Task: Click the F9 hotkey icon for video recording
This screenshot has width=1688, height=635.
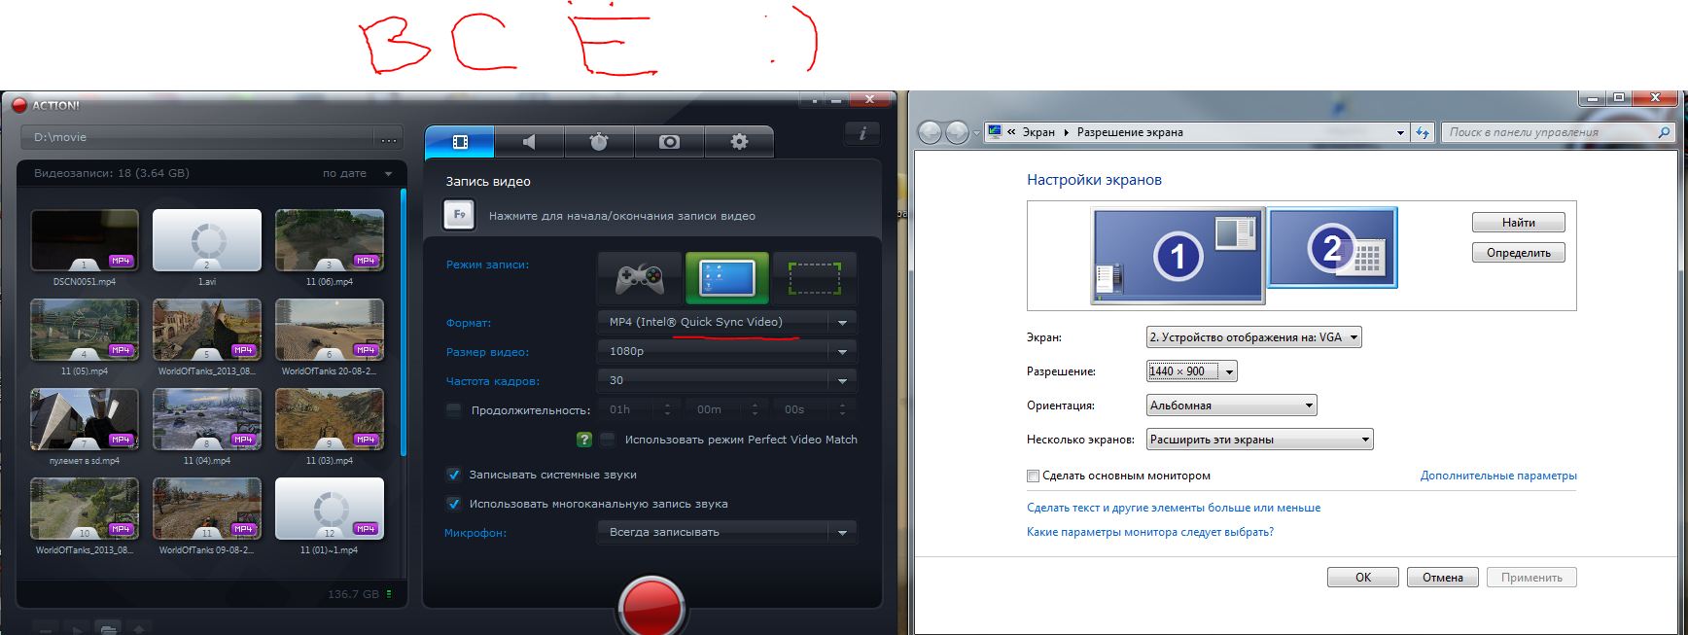Action: pos(459,215)
